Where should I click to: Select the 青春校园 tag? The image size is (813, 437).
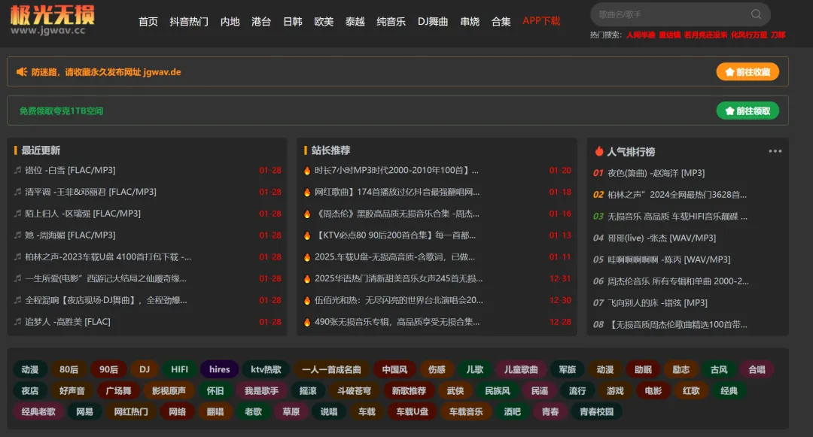(x=596, y=411)
